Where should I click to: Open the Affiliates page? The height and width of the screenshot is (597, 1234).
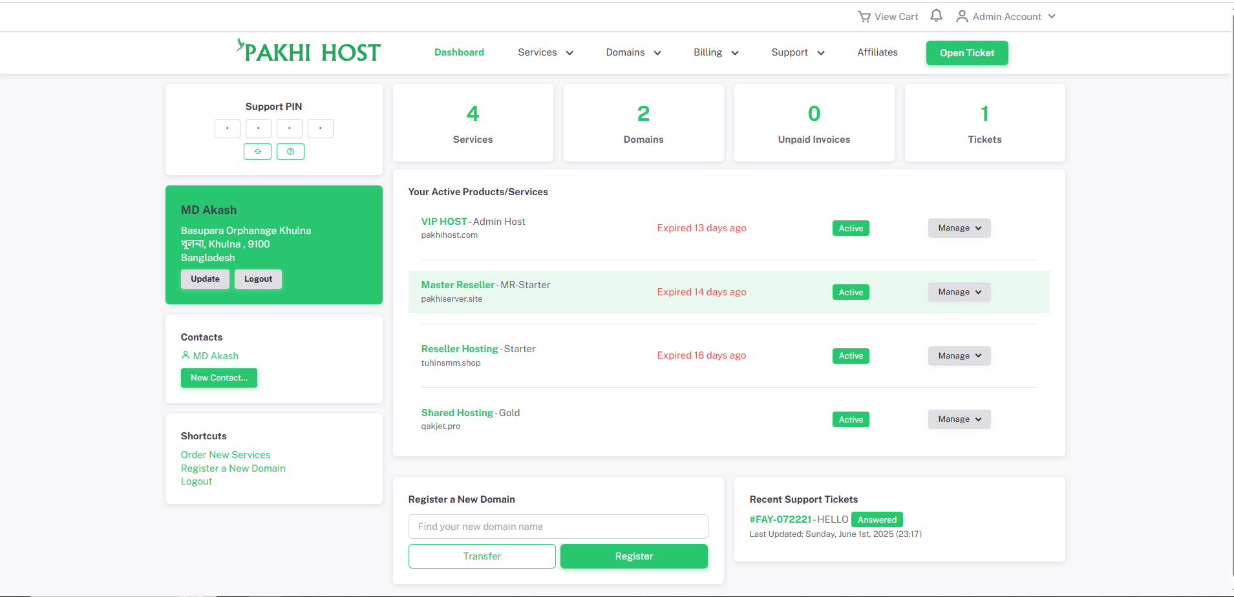click(x=877, y=52)
